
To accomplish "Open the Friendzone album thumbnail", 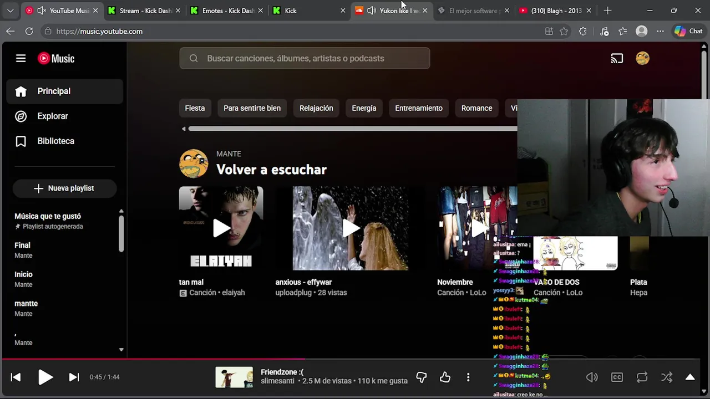I will pos(234,377).
